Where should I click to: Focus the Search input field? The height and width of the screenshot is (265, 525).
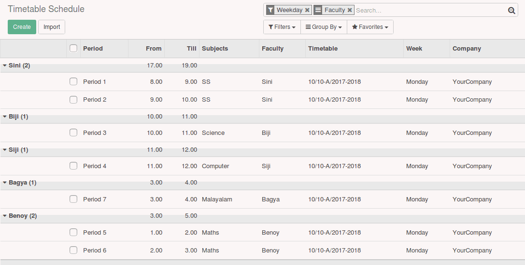tap(430, 10)
